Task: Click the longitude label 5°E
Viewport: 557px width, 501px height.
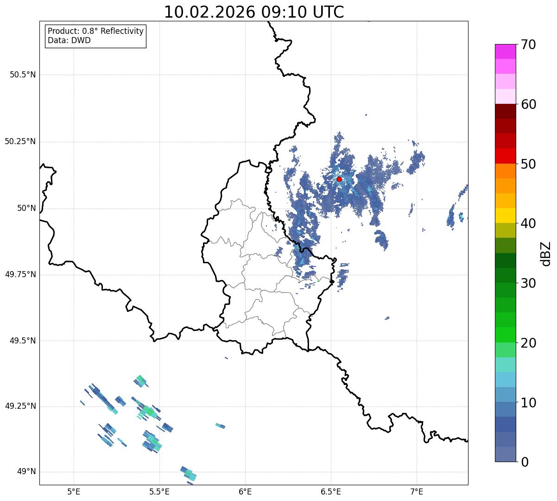Action: tap(74, 491)
